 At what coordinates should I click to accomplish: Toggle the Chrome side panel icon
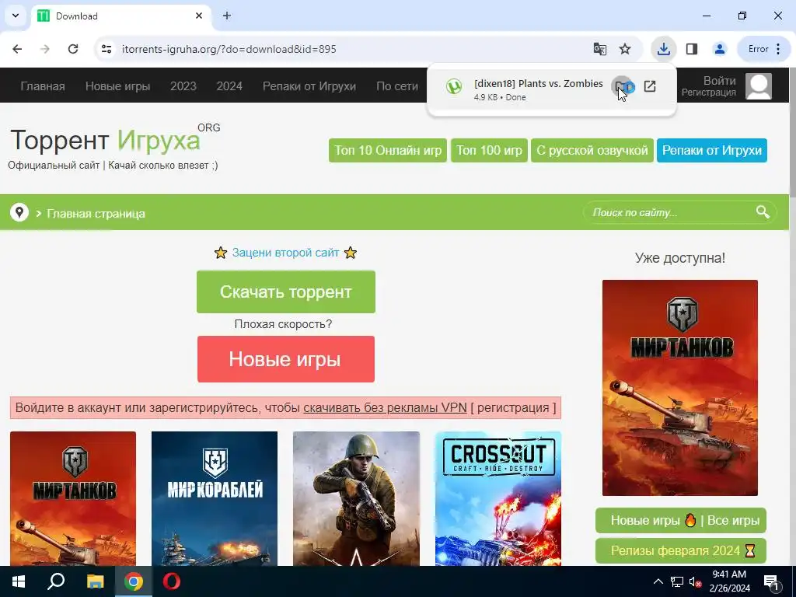click(x=691, y=49)
